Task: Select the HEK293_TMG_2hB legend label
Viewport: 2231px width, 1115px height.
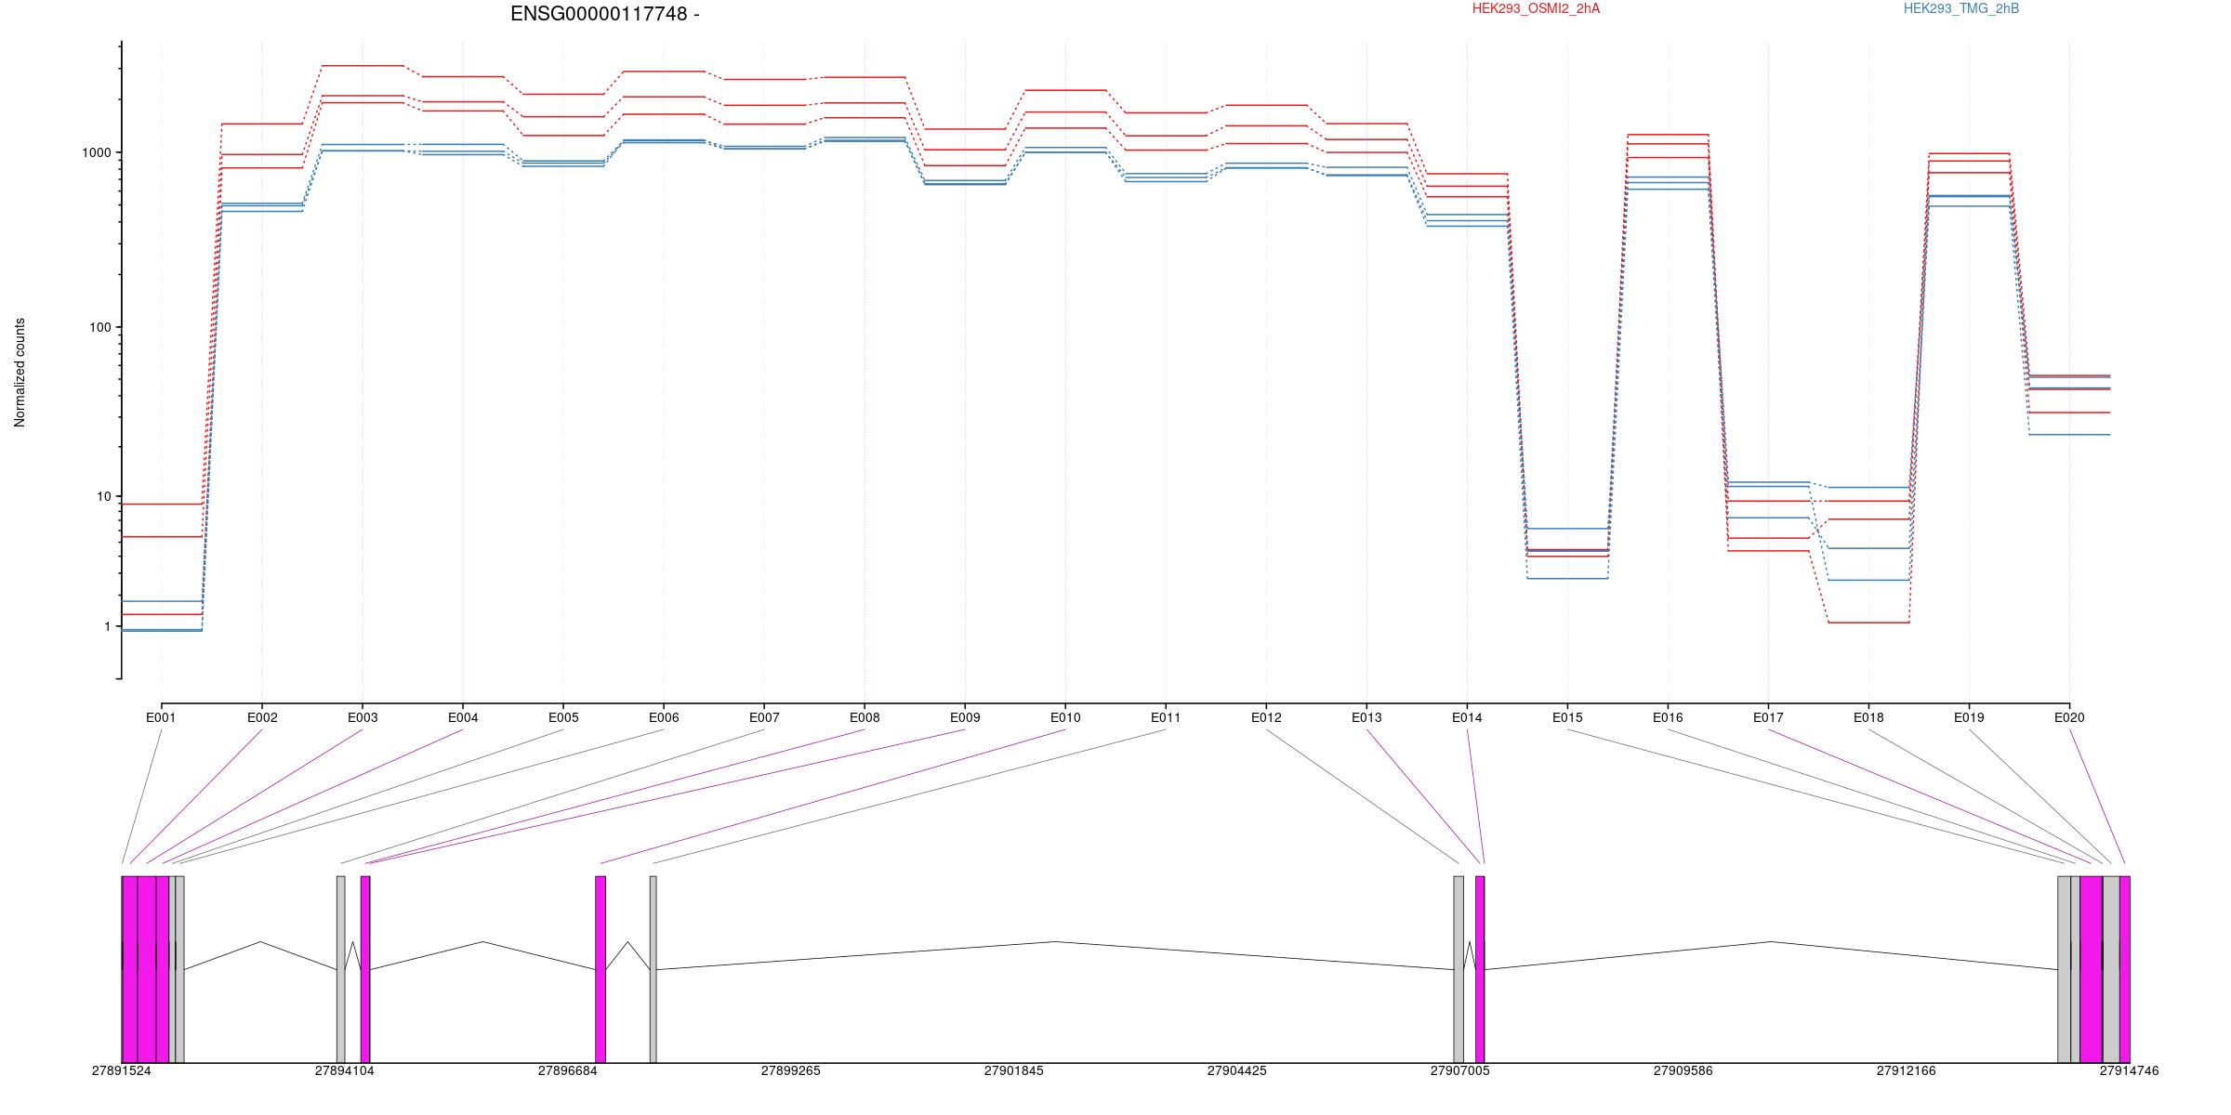Action: click(1961, 8)
